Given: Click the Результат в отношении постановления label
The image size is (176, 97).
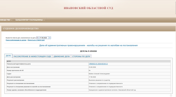Looking at the screenshot, I should pyautogui.click(x=21, y=83).
